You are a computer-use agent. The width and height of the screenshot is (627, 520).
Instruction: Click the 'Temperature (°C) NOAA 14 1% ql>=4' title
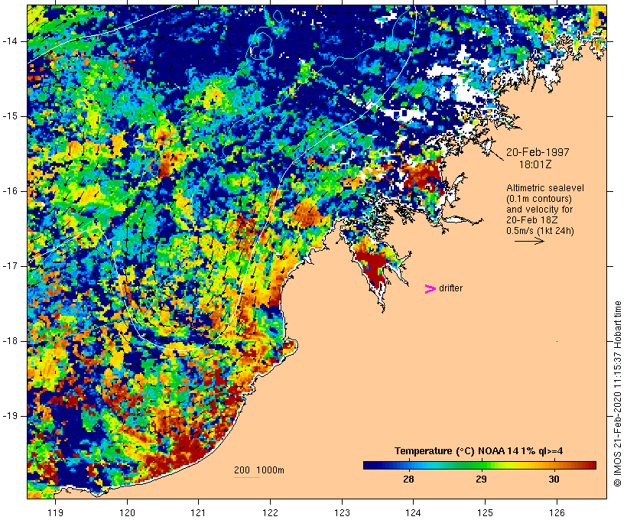click(479, 451)
